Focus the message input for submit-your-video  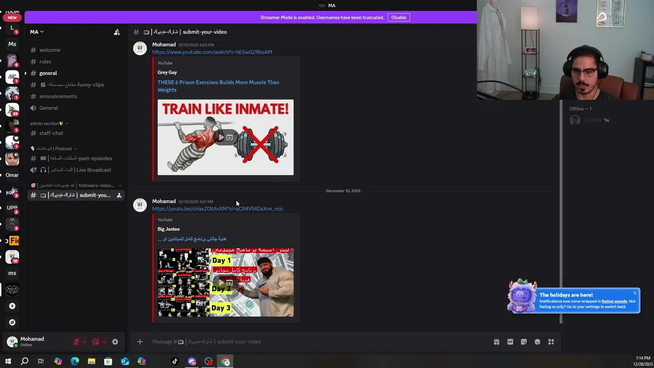[x=317, y=341]
